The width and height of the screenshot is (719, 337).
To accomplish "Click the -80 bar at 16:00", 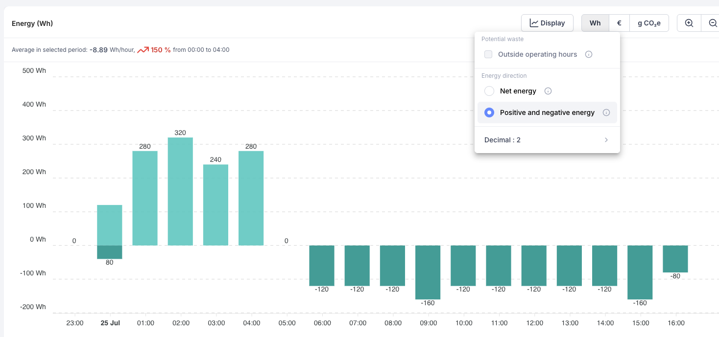I will [675, 259].
